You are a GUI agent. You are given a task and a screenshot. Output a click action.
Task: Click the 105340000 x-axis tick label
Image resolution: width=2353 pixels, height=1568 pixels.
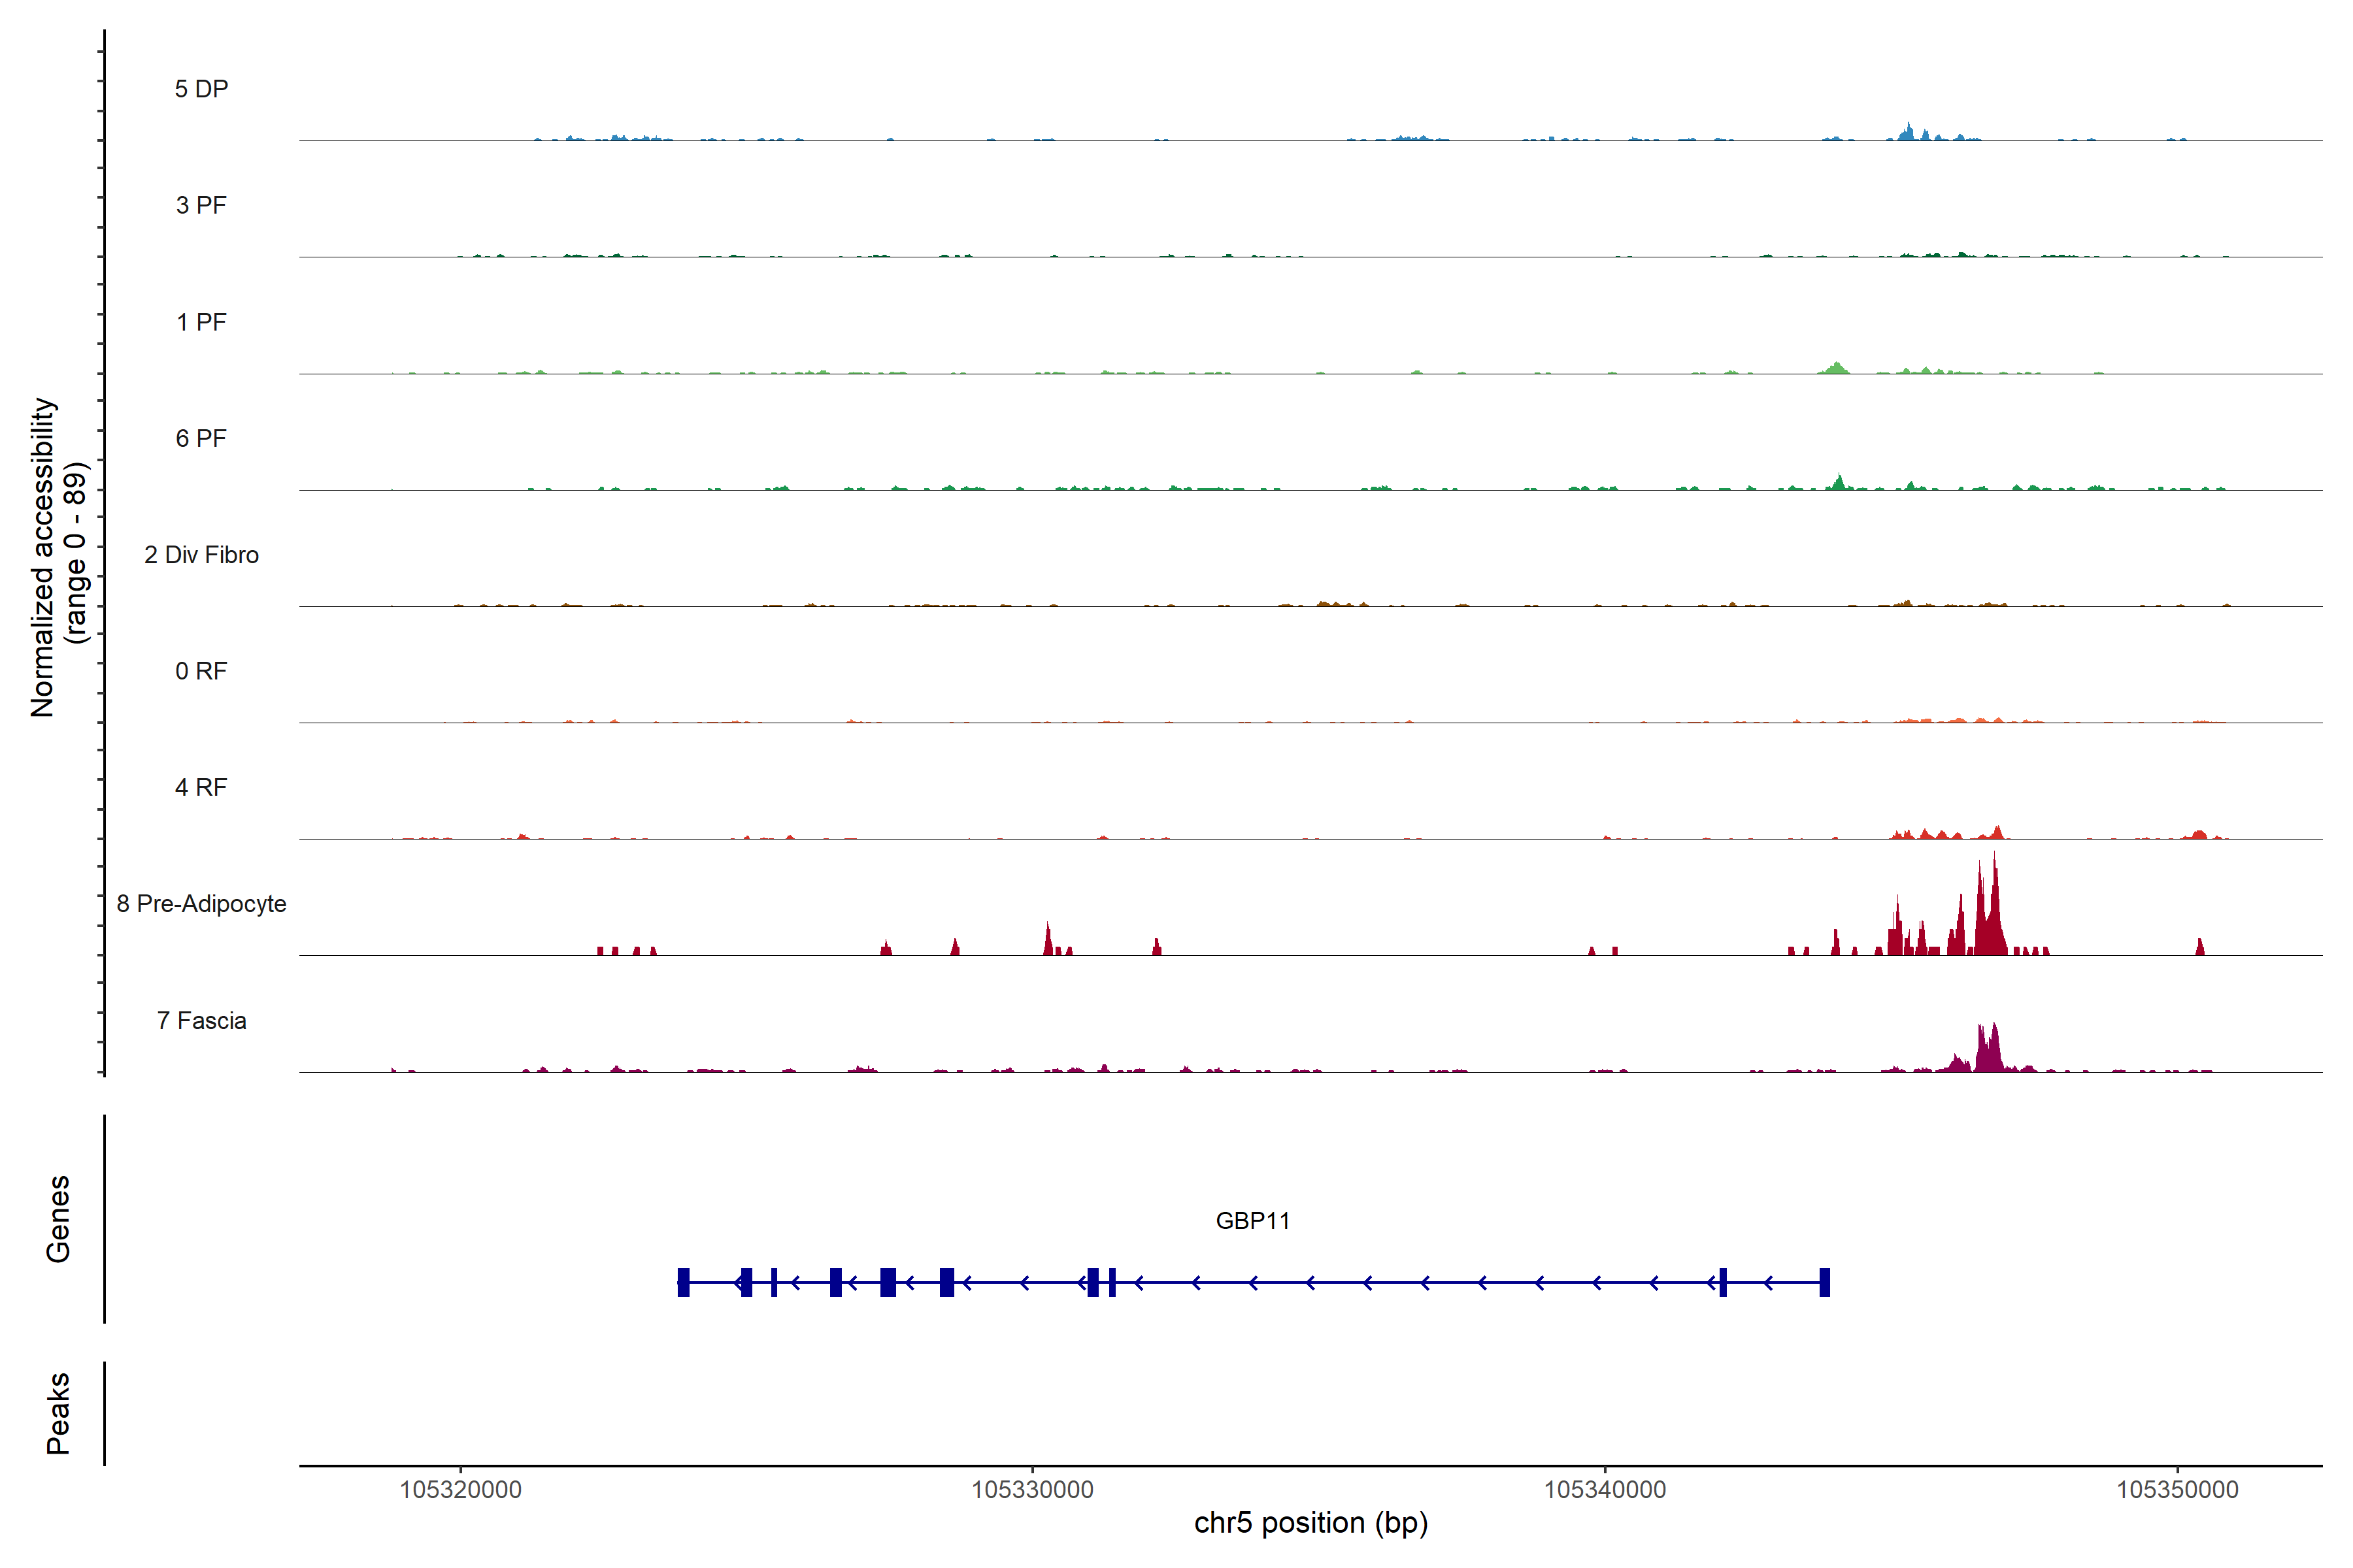pyautogui.click(x=1605, y=1489)
